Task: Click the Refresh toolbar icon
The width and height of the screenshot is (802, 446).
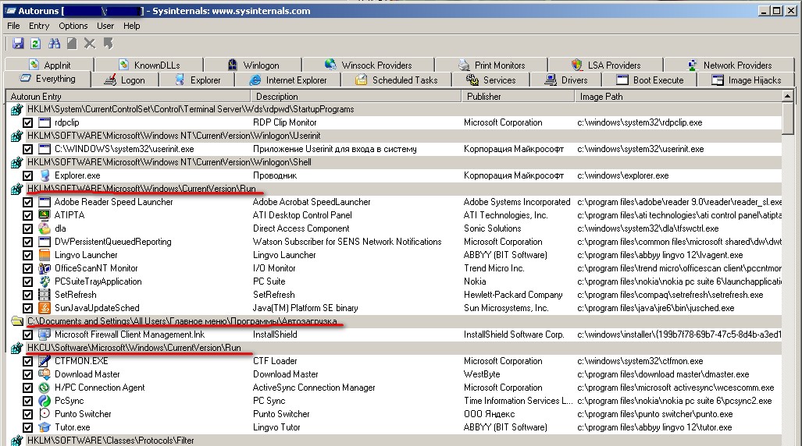Action: click(x=35, y=44)
